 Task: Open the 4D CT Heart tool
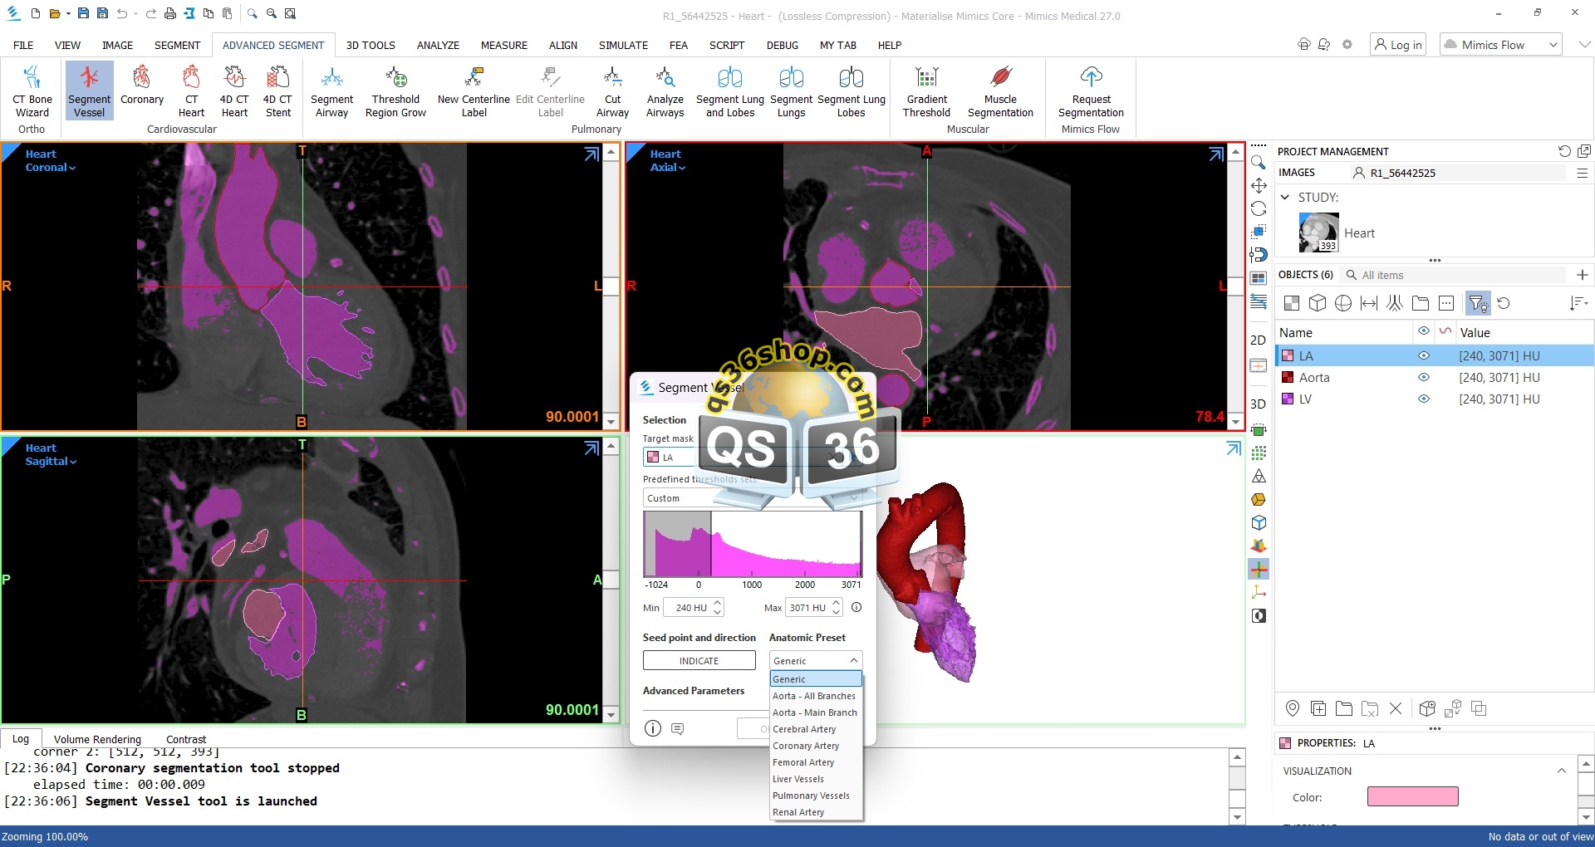(x=234, y=91)
